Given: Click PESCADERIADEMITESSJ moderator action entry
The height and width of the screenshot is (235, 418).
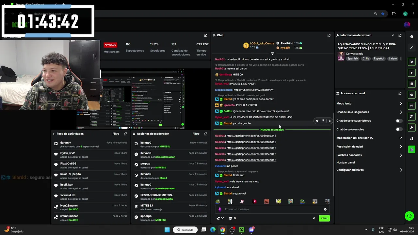Looking at the screenshot, I should pyautogui.click(x=171, y=197).
